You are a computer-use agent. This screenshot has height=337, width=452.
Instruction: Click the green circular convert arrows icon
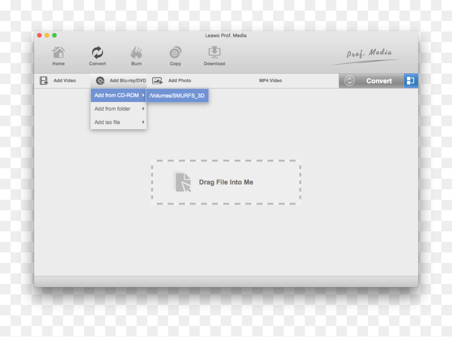click(350, 81)
